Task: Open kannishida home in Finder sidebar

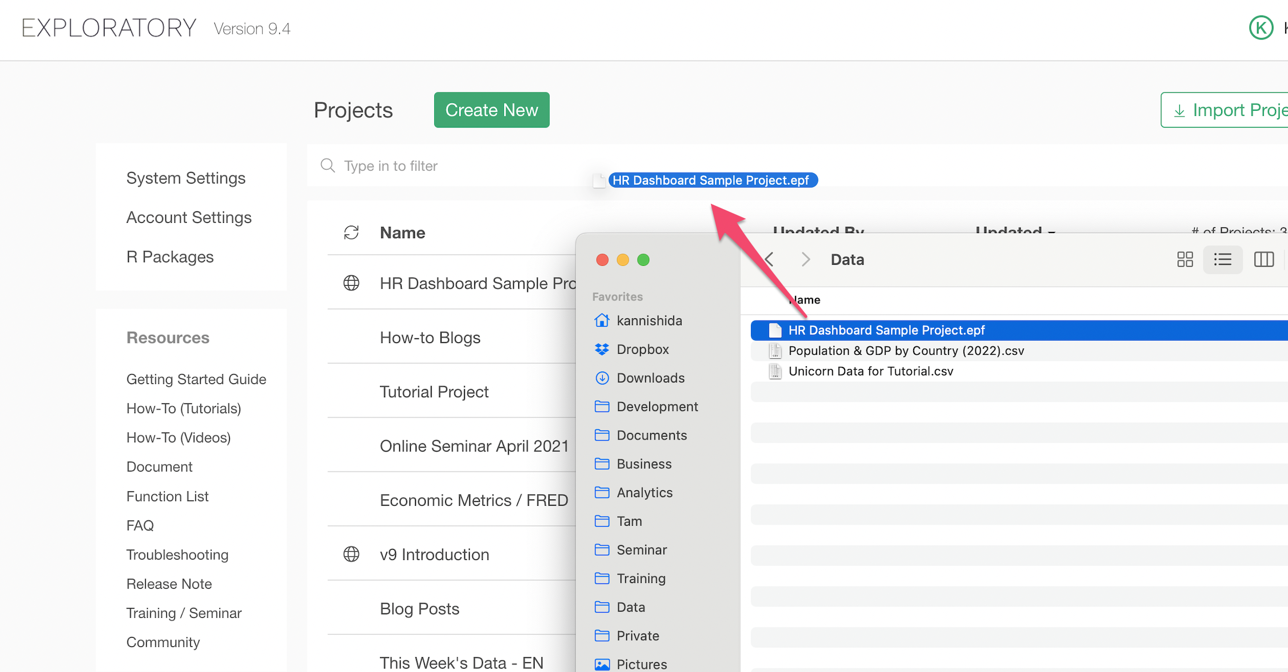Action: click(638, 321)
